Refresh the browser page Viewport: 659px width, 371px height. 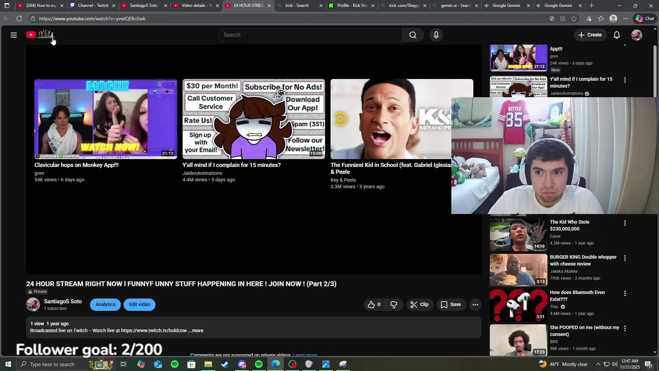(x=19, y=19)
